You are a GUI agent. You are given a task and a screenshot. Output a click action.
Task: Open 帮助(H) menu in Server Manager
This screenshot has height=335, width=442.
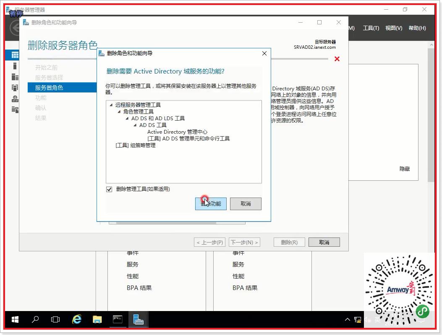(417, 28)
